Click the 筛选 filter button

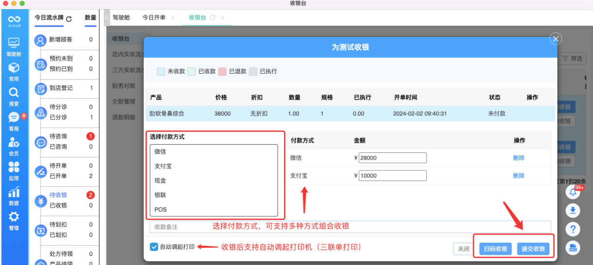572,58
